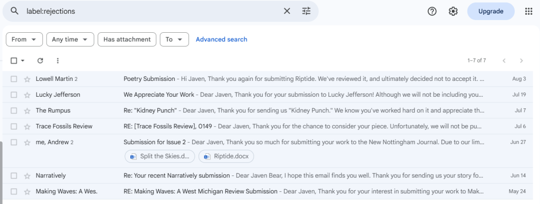Screen dimensions: 540x204
Task: Open the Riptide.docx attachment chip
Action: pos(226,156)
